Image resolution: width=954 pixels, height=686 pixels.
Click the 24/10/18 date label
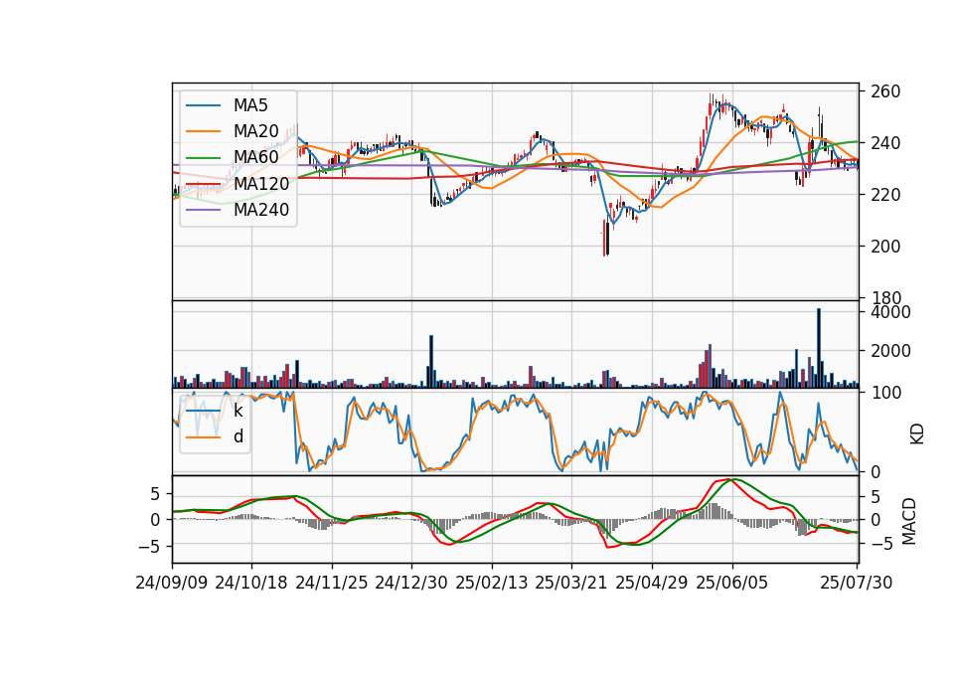251,583
